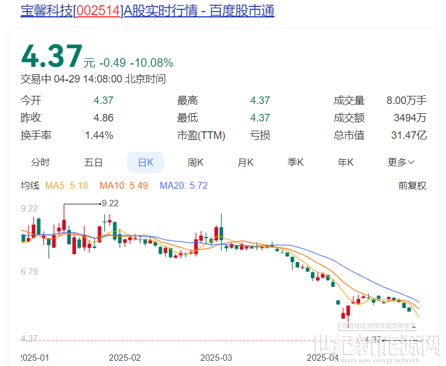The width and height of the screenshot is (446, 366).
Task: Click the MA20: 5.72 indicator label
Action: (184, 186)
